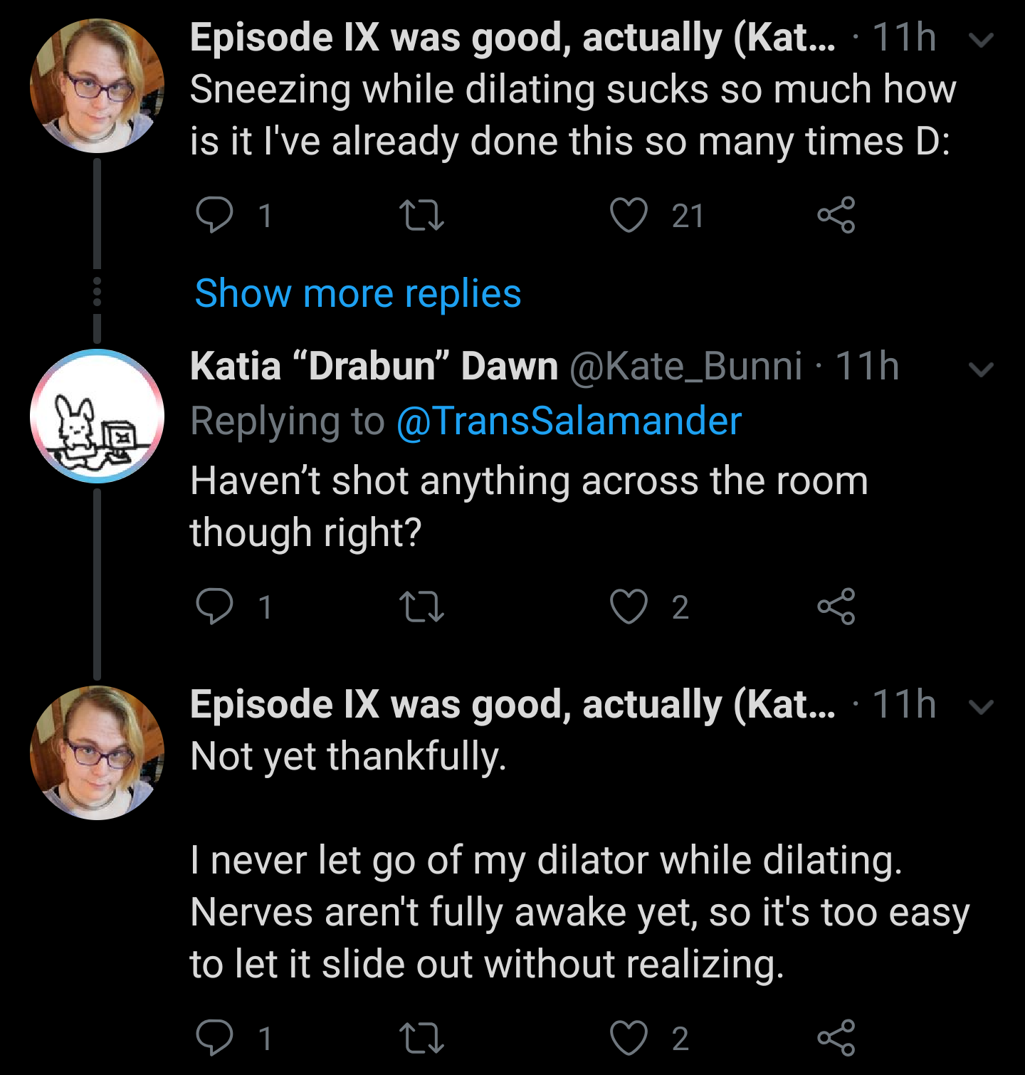Share the 'Not yet thankfully' tweet
Viewport: 1025px width, 1075px height.
click(836, 1037)
